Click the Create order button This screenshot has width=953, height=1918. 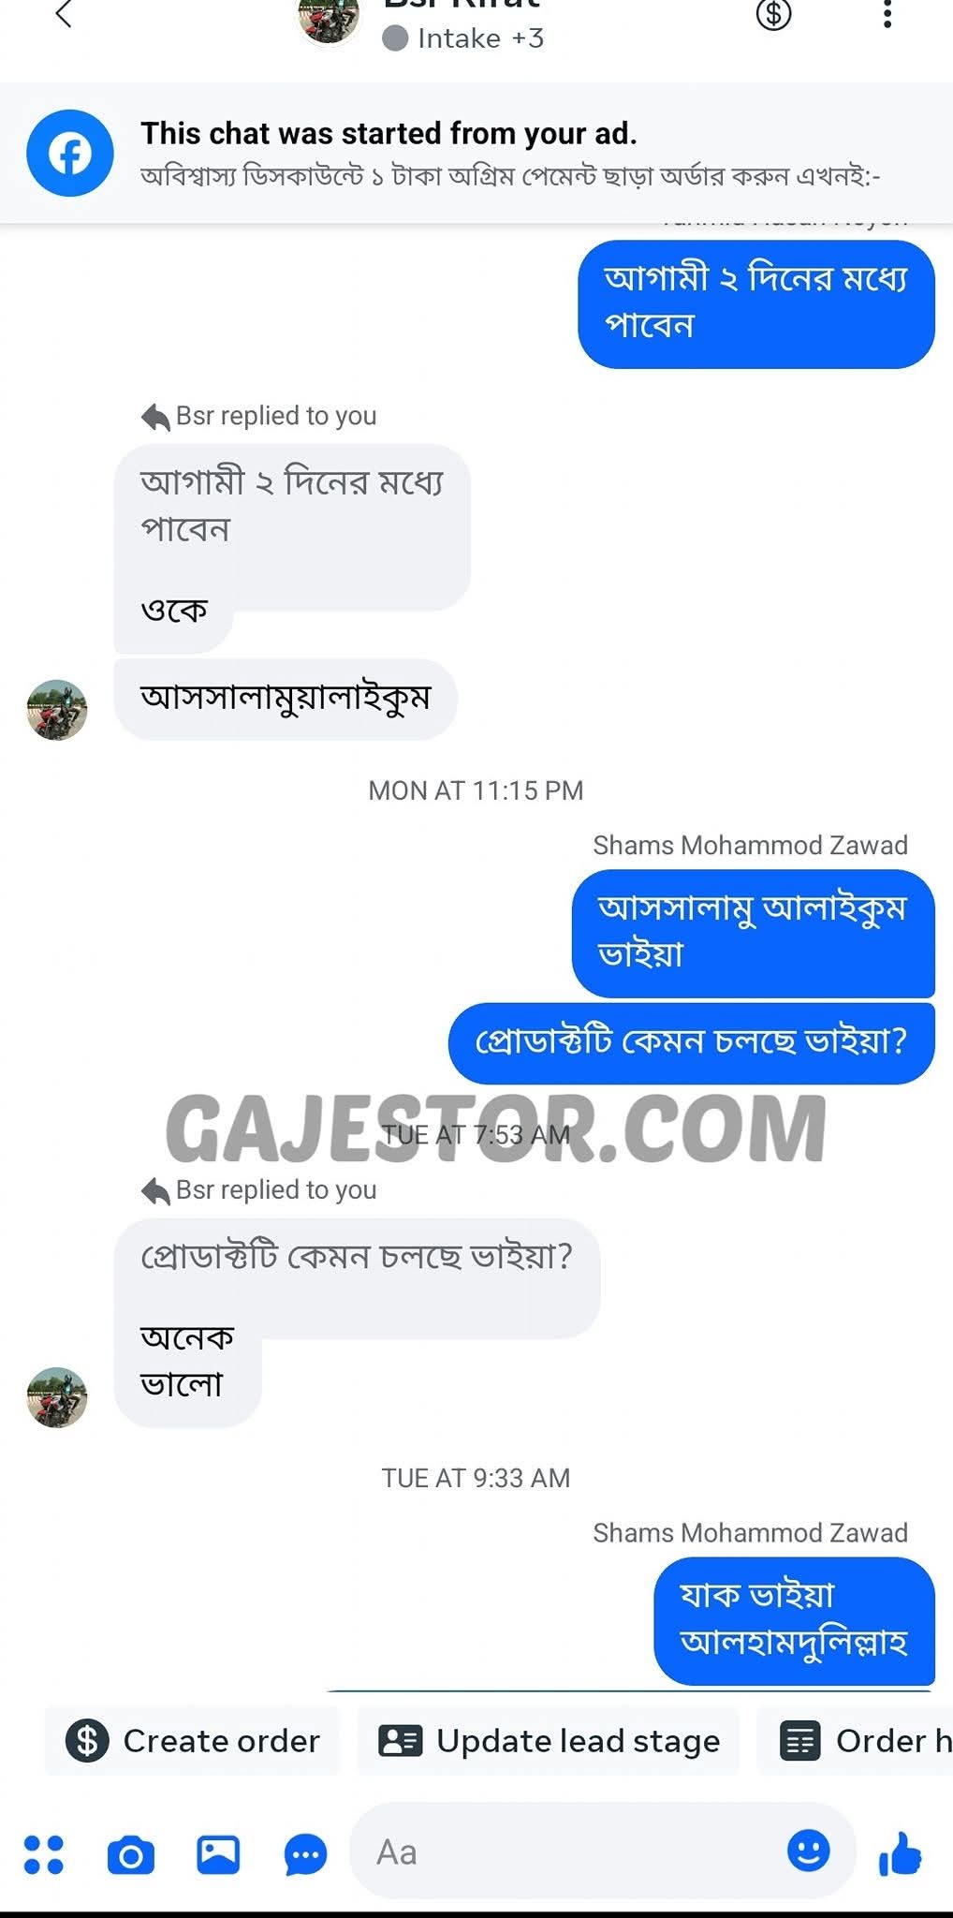tap(193, 1741)
